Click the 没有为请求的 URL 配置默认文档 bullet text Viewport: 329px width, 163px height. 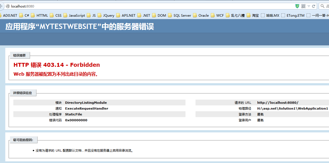pos(85,150)
